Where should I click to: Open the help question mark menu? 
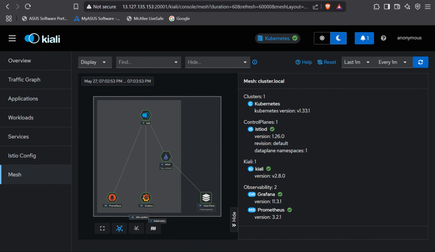pos(384,38)
